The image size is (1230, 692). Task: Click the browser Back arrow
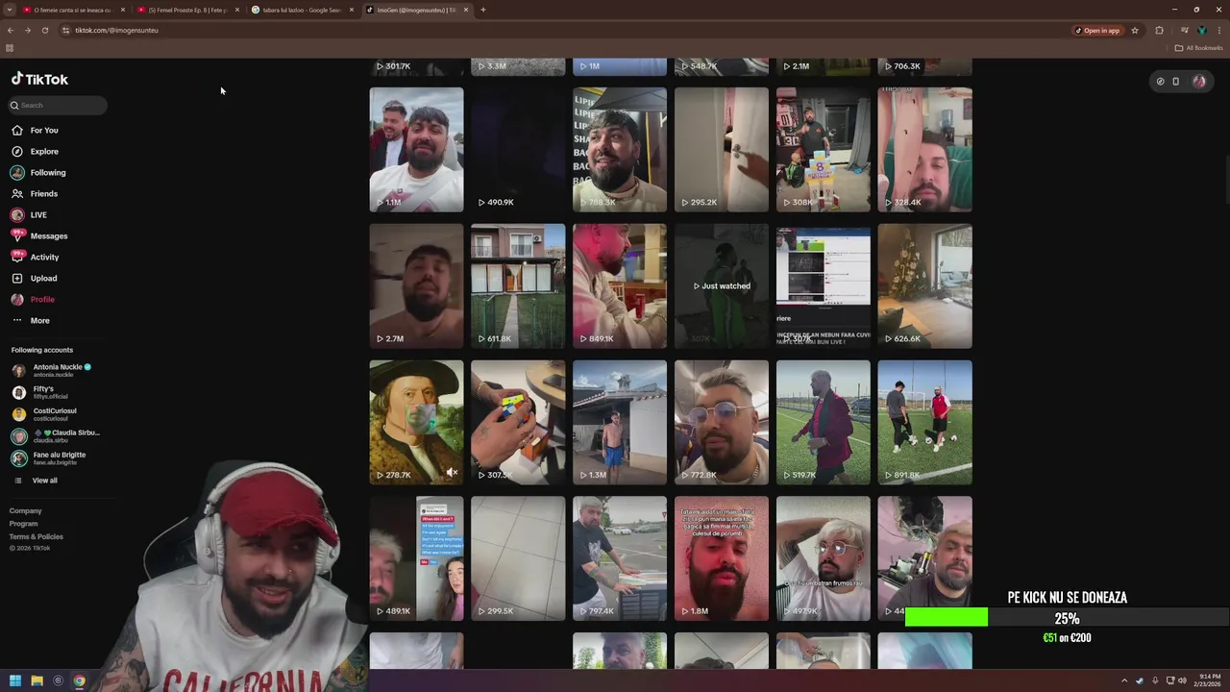[x=11, y=30]
